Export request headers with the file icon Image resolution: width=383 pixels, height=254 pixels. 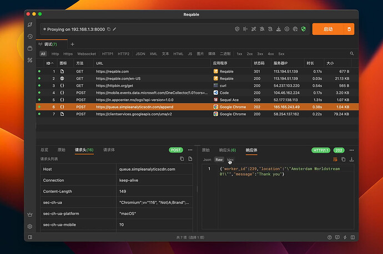click(190, 159)
